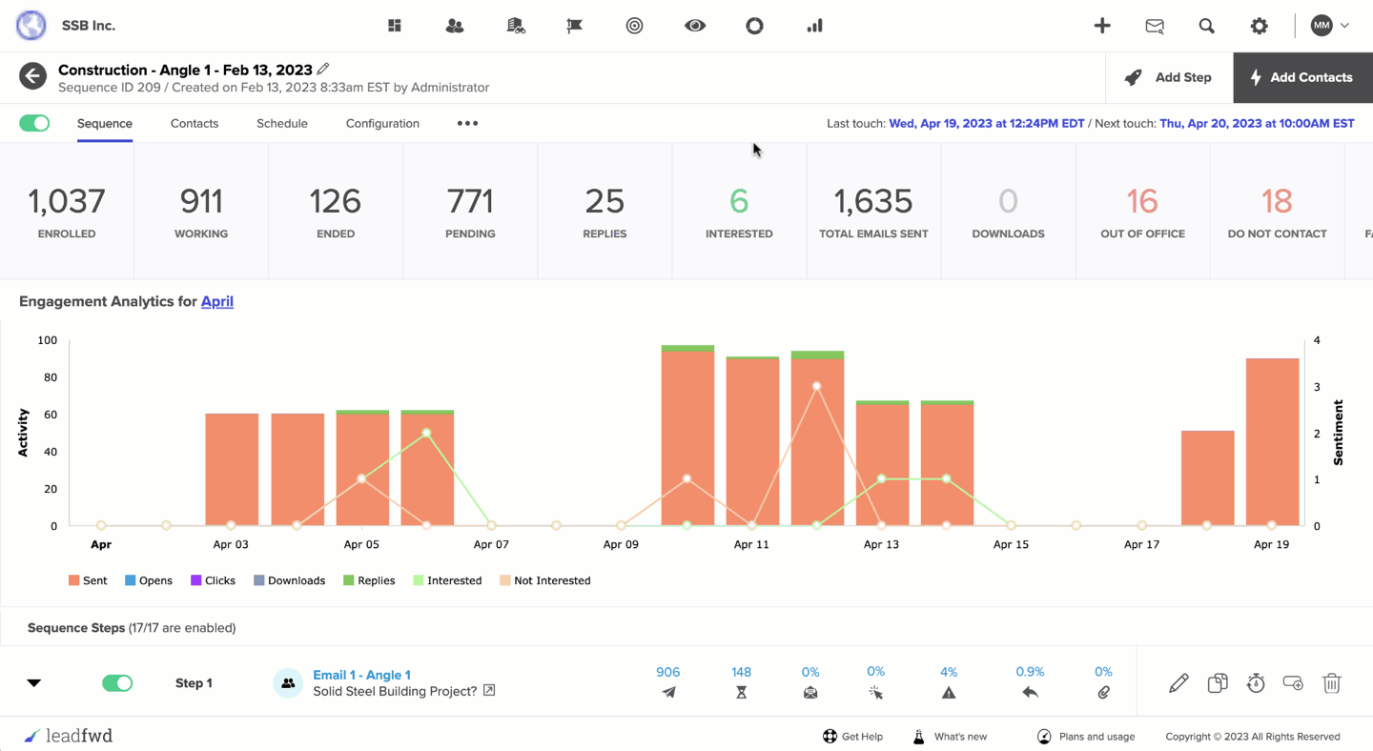Delete Step 1 with trash icon

click(x=1332, y=682)
